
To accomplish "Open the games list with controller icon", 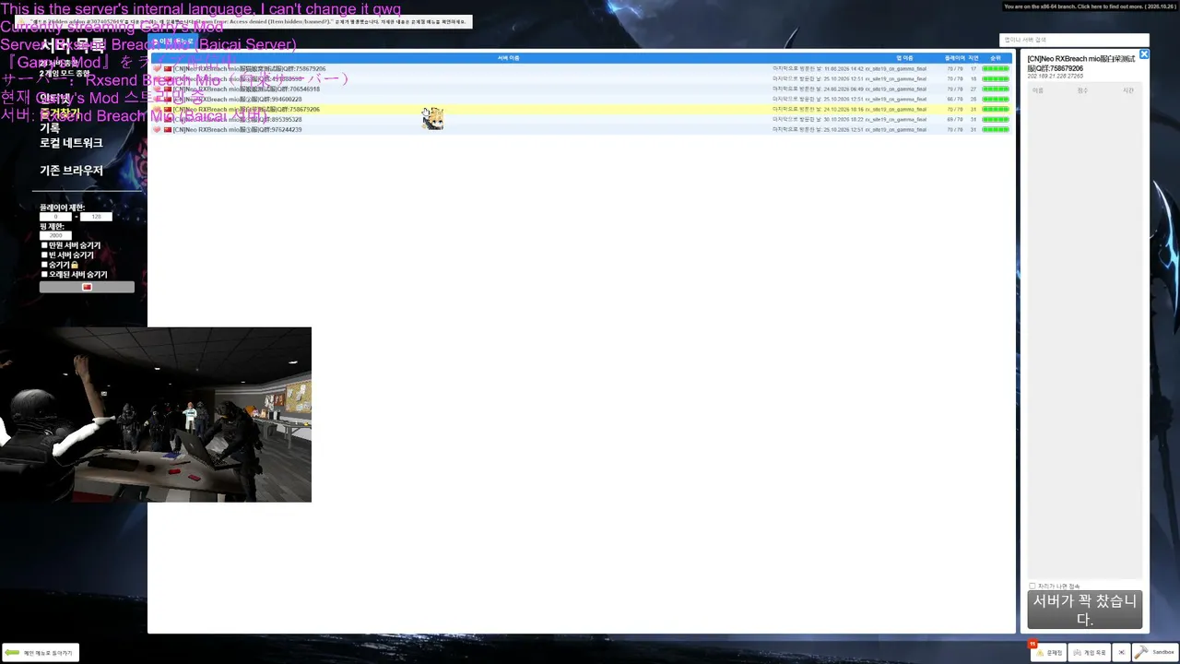I will point(1090,652).
